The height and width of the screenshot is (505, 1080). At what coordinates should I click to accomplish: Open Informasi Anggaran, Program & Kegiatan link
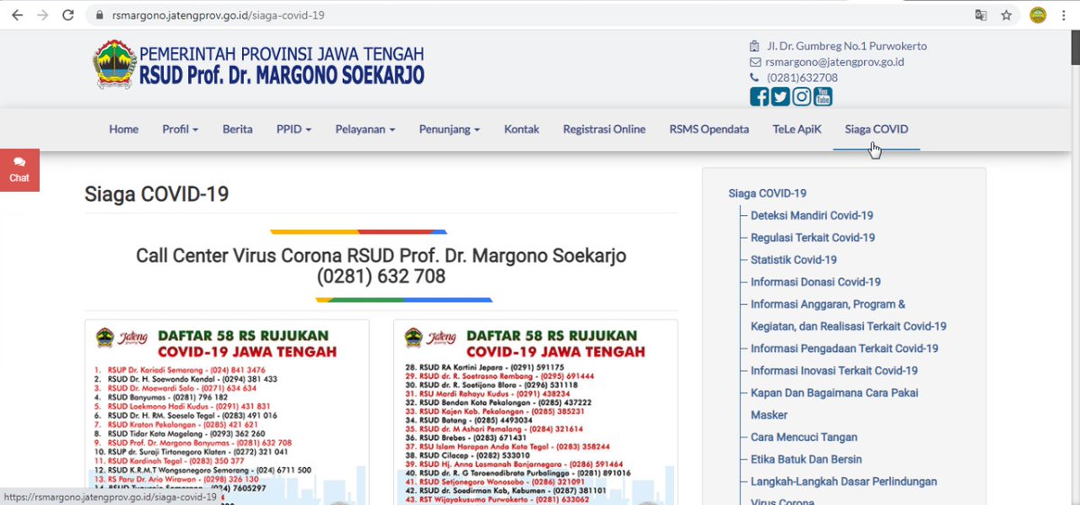pyautogui.click(x=849, y=315)
